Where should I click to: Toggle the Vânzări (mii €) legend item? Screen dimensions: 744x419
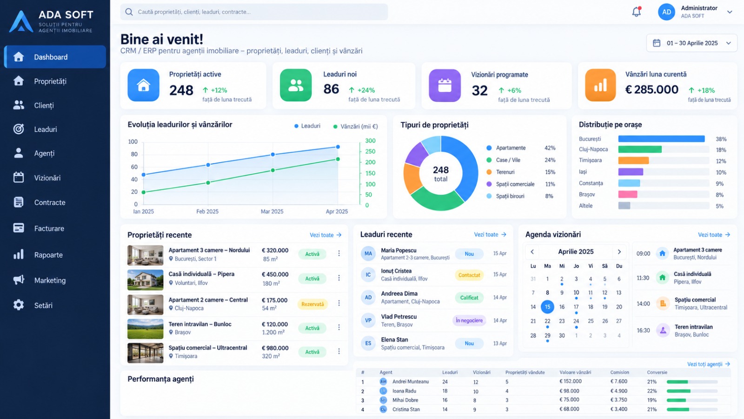355,127
